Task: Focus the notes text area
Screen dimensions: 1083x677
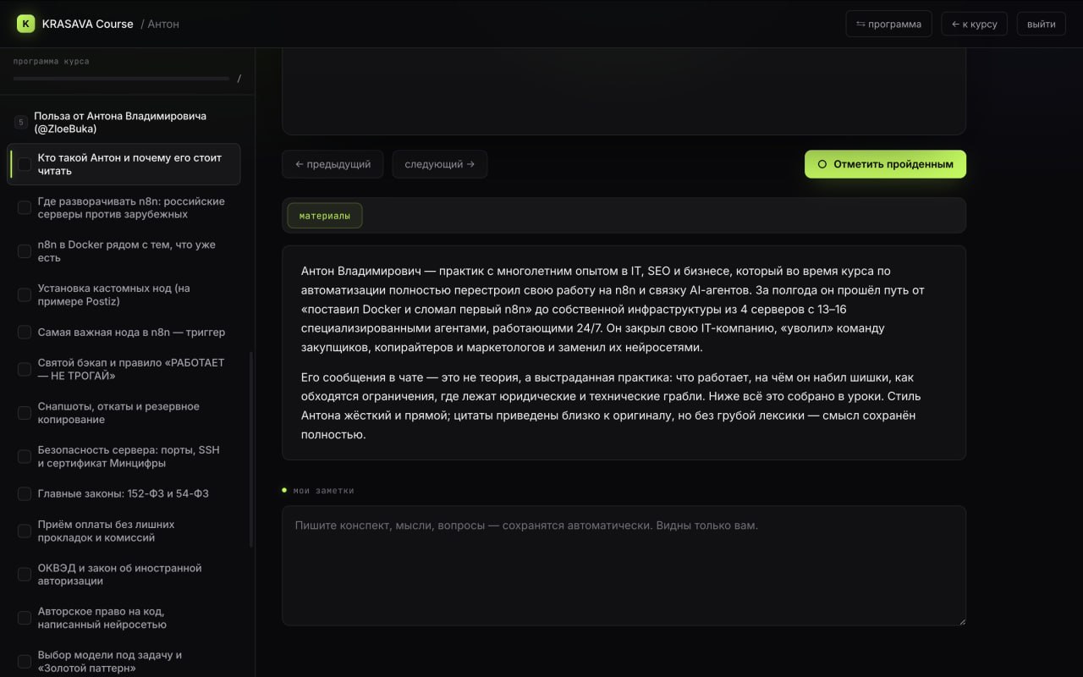Action: click(624, 565)
